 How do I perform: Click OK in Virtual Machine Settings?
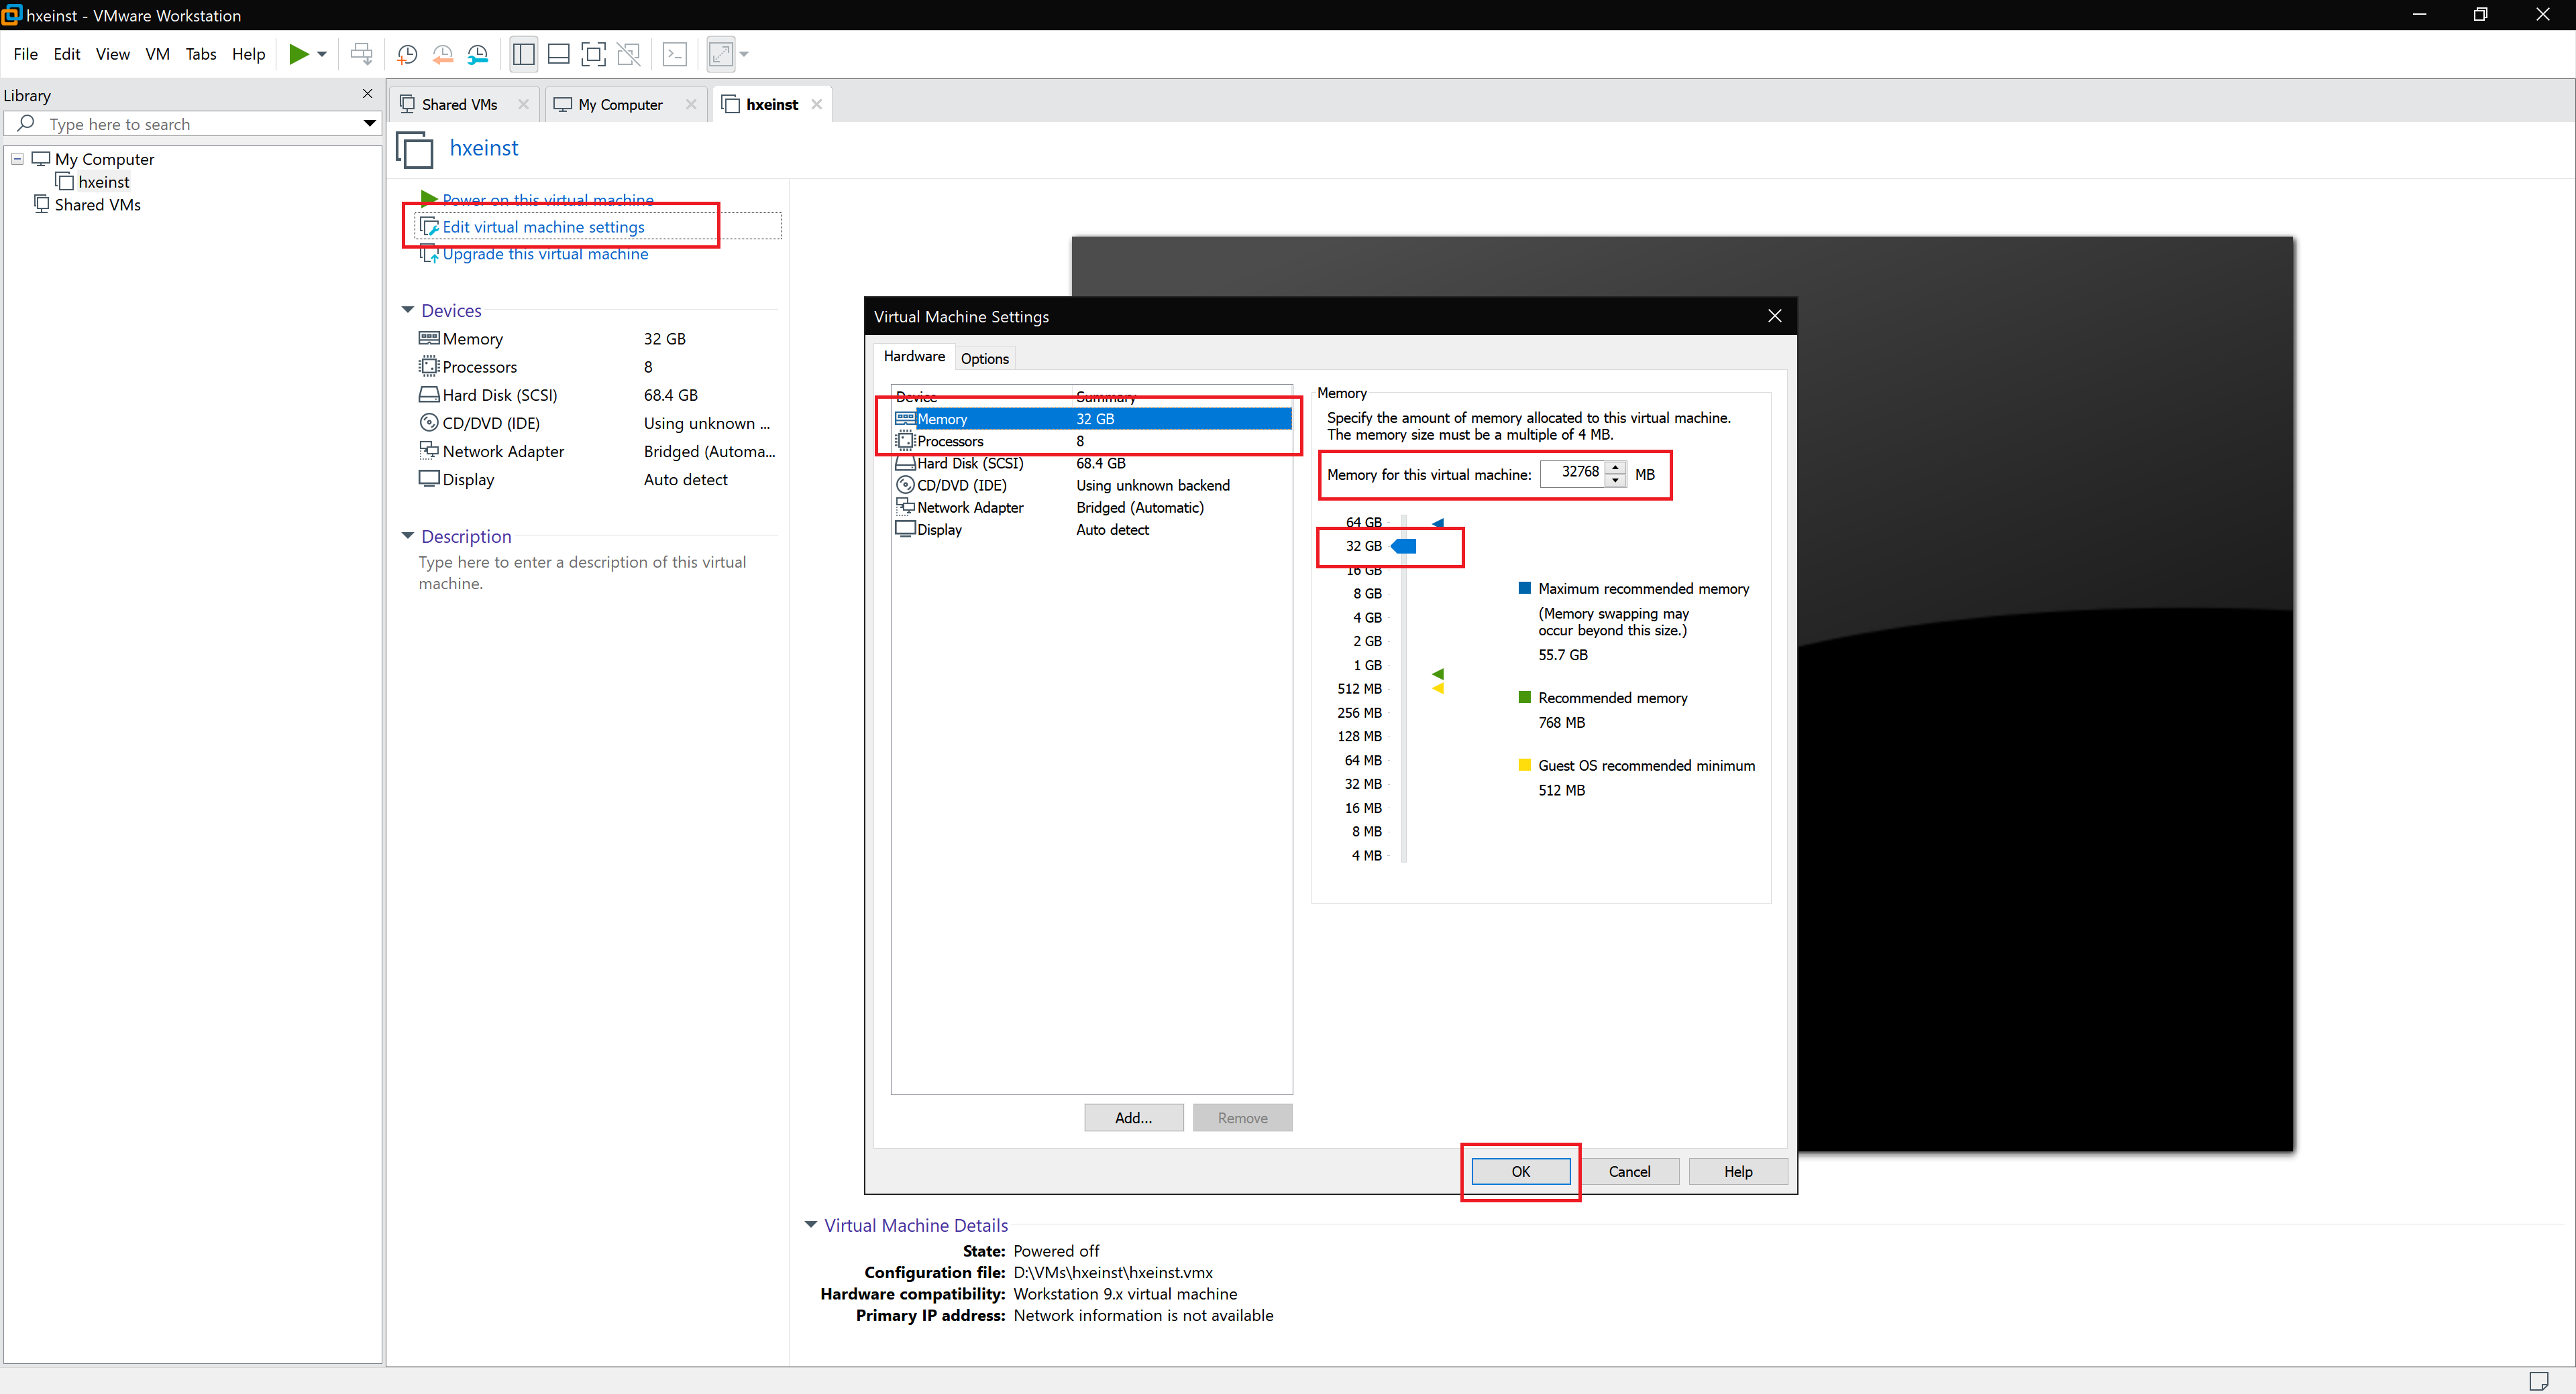1520,1171
